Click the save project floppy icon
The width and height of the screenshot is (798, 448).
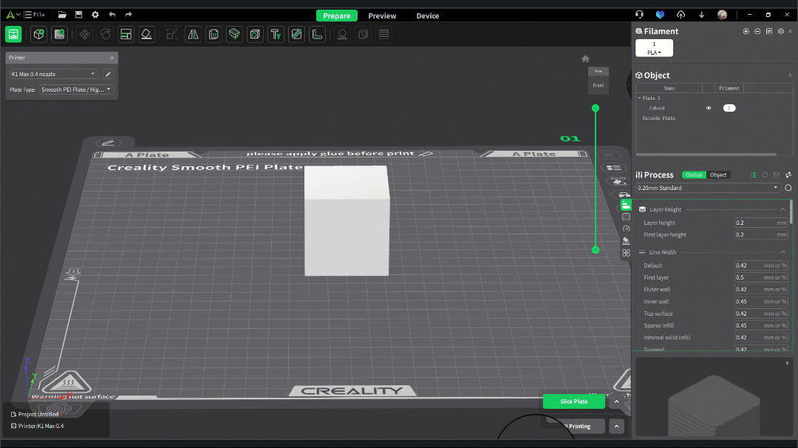[x=78, y=15]
